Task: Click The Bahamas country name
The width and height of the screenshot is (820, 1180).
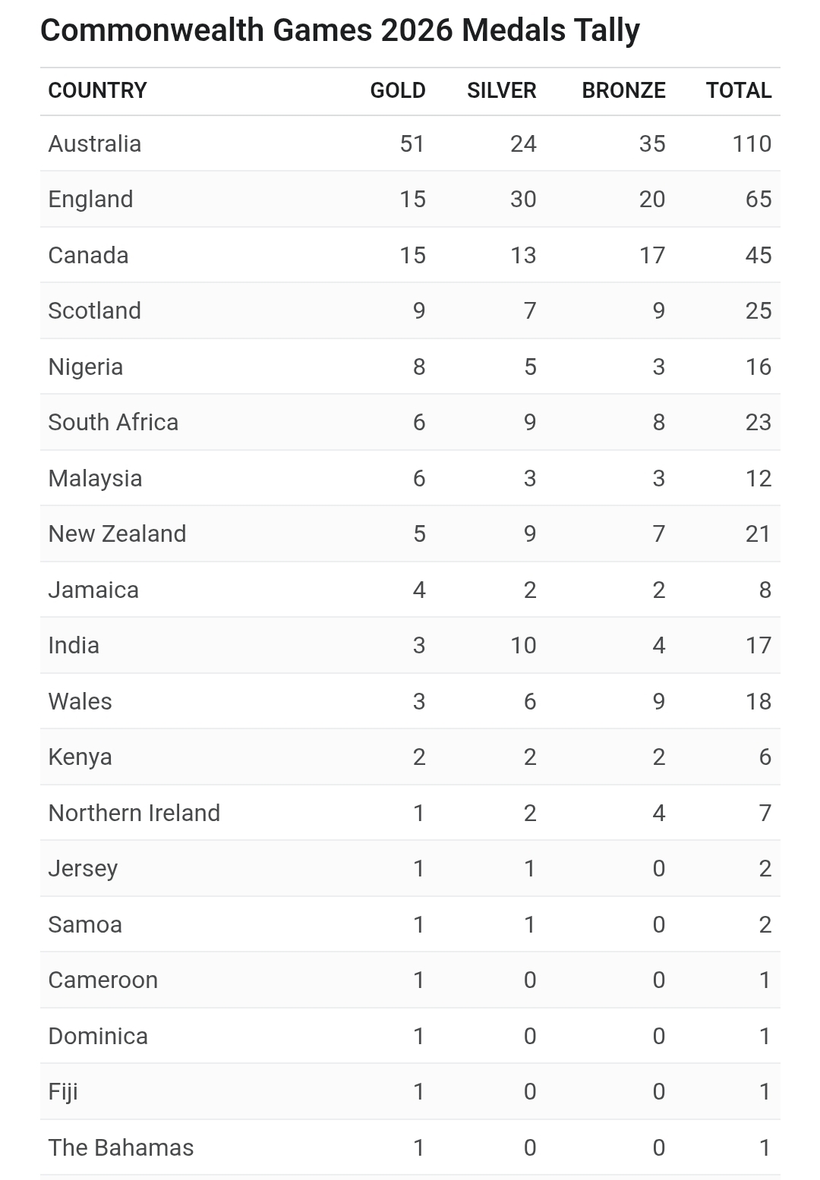Action: click(x=121, y=1147)
